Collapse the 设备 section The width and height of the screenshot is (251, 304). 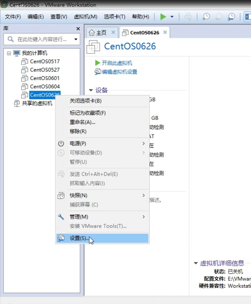(91, 90)
